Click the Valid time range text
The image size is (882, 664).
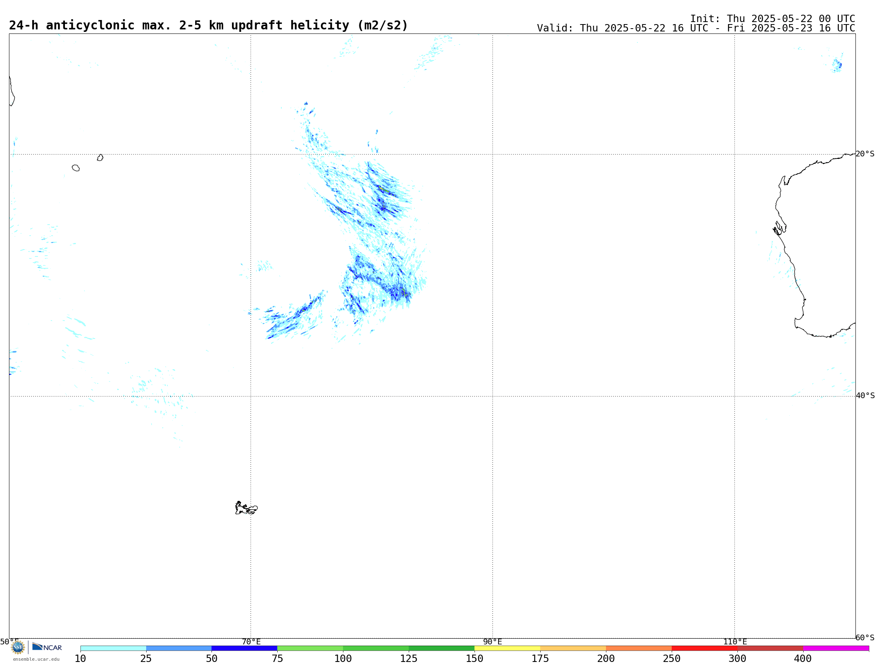point(696,28)
